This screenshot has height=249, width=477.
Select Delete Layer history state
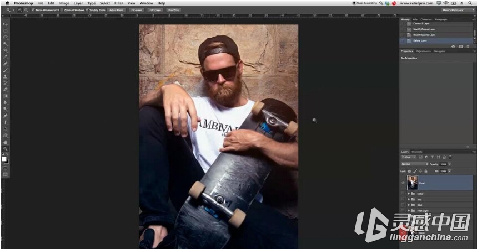(436, 40)
